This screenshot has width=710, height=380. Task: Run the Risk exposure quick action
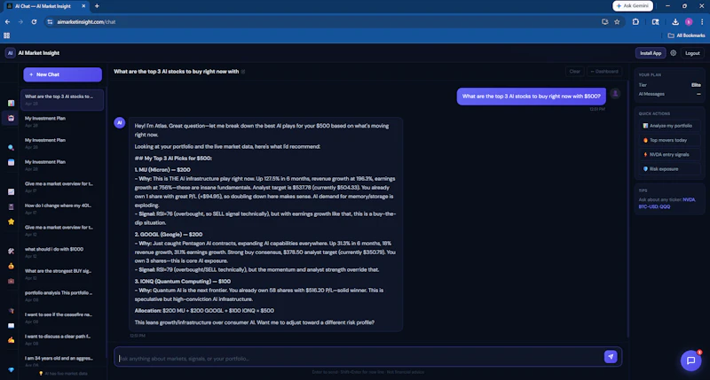[669, 169]
